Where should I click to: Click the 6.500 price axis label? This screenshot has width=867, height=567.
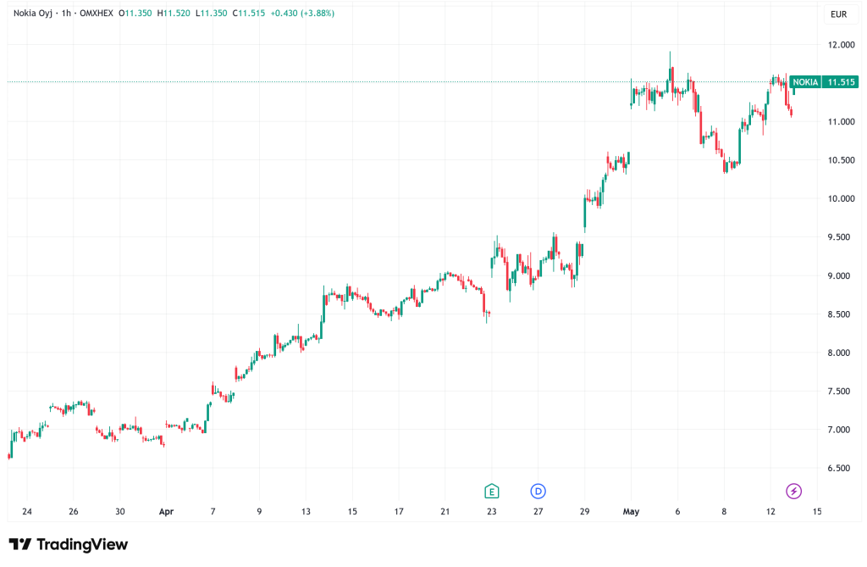841,468
